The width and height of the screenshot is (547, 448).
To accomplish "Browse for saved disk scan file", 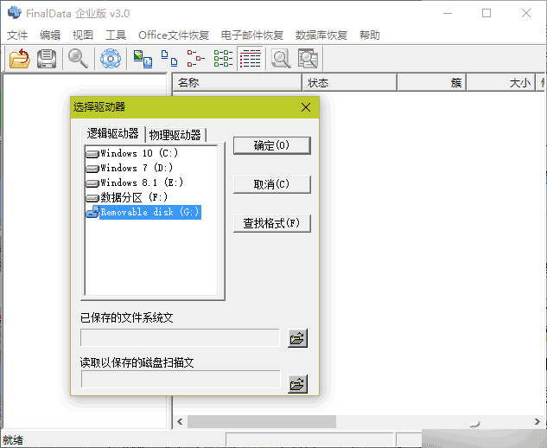I will click(297, 384).
